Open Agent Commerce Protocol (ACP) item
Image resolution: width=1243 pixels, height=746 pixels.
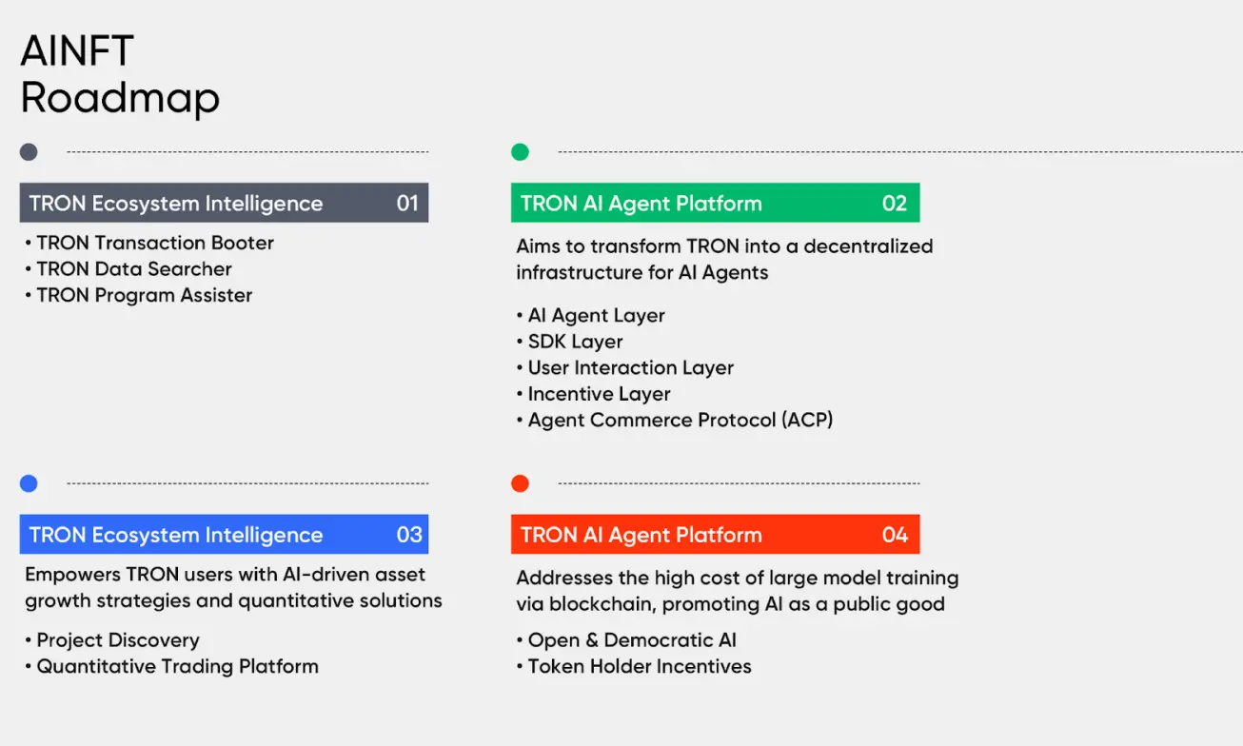(x=680, y=420)
